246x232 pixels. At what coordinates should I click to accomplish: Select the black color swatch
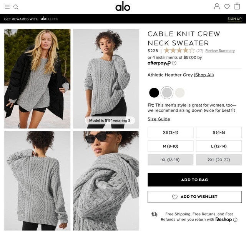154,93
